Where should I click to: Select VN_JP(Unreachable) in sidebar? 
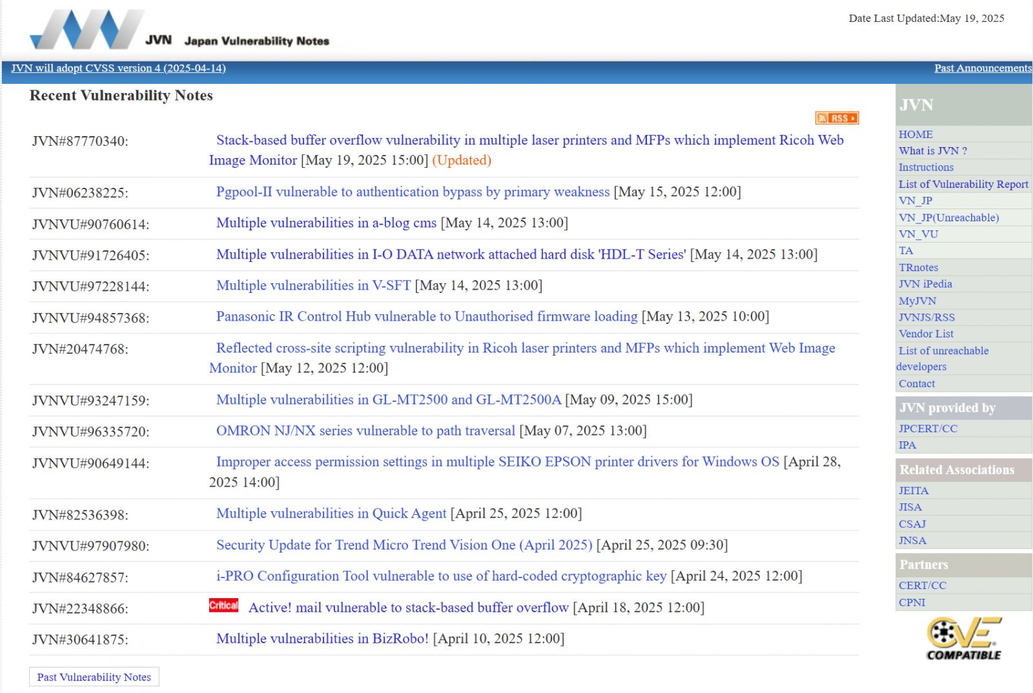949,217
